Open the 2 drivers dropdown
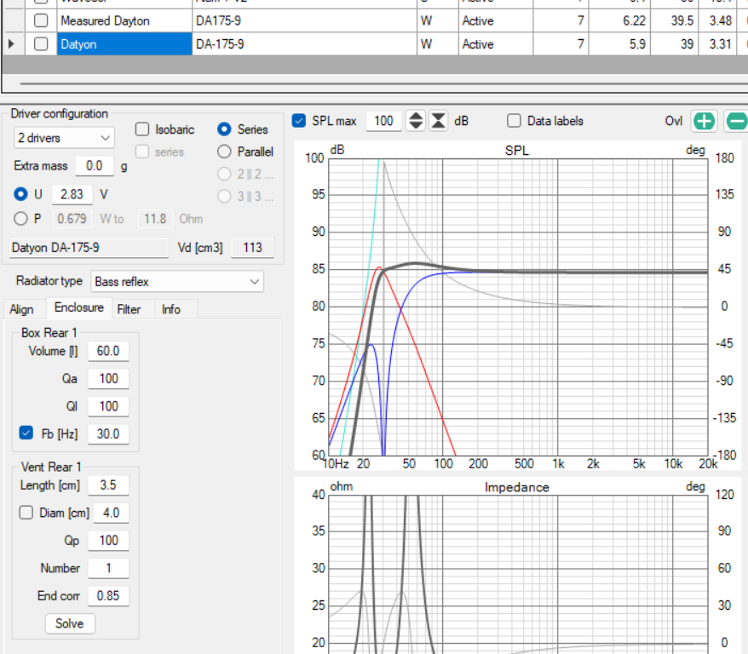The height and width of the screenshot is (654, 748). [65, 138]
